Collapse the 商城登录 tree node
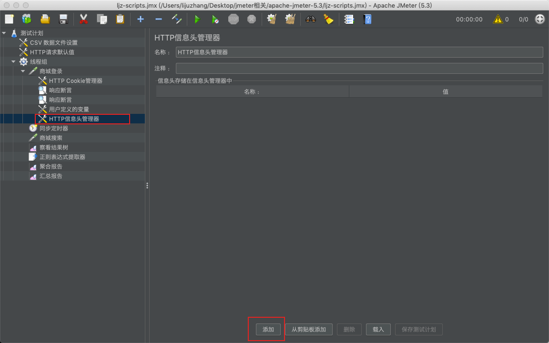The width and height of the screenshot is (549, 343). [23, 71]
